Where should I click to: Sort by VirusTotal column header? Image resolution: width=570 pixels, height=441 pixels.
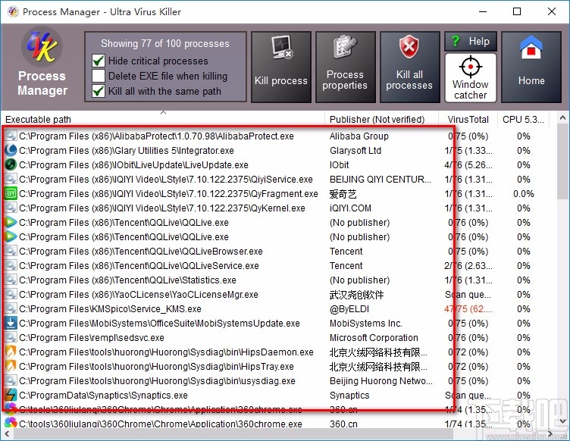click(468, 119)
